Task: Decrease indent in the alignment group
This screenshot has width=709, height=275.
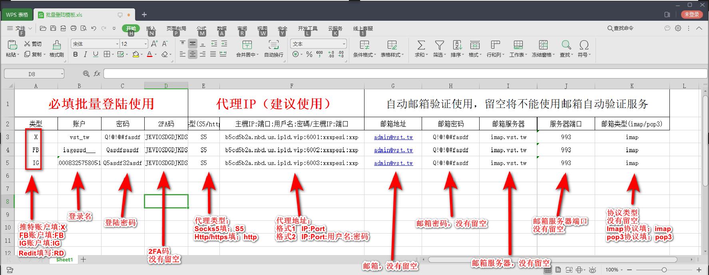Action: (x=214, y=44)
